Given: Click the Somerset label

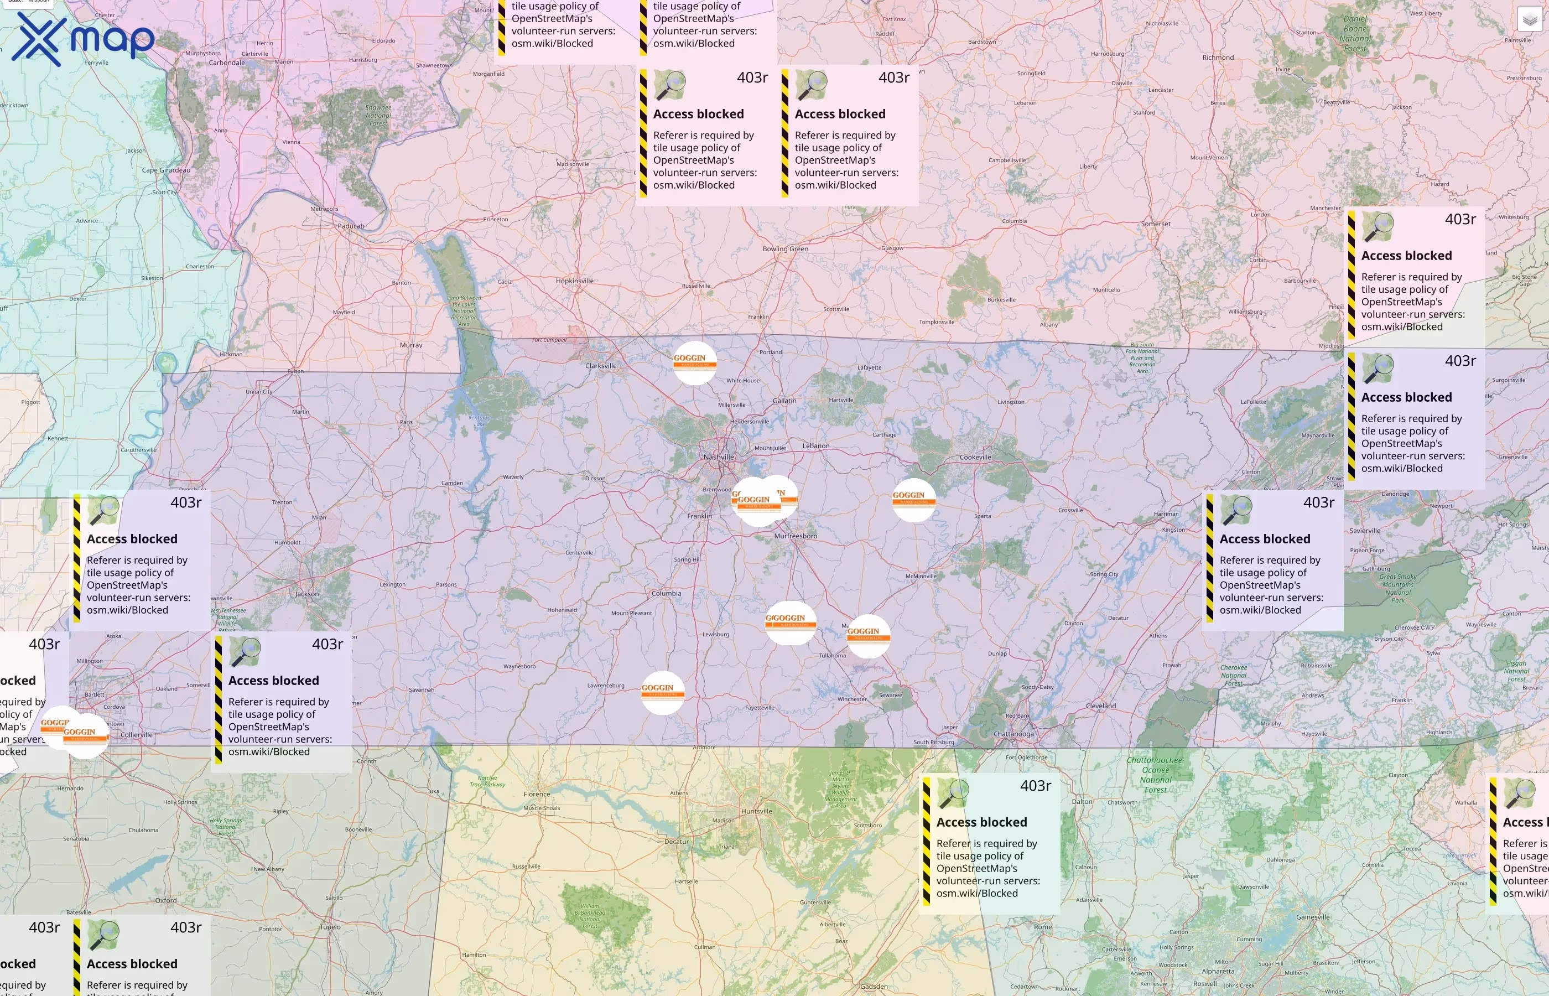Looking at the screenshot, I should click(1156, 224).
